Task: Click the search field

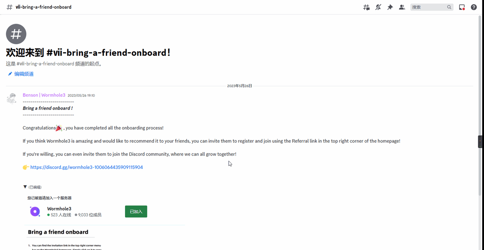Action: point(432,7)
